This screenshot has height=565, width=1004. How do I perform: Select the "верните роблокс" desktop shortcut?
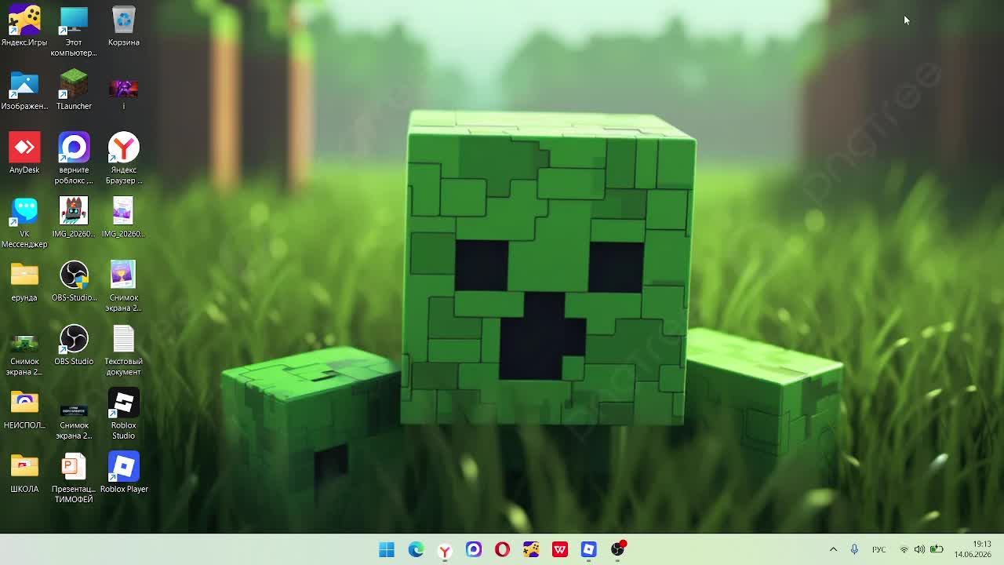pyautogui.click(x=74, y=159)
